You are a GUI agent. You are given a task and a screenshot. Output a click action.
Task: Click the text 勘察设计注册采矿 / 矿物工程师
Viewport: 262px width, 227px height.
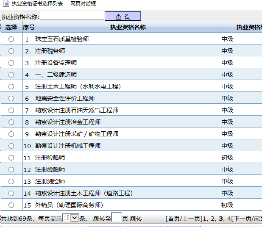77,134
